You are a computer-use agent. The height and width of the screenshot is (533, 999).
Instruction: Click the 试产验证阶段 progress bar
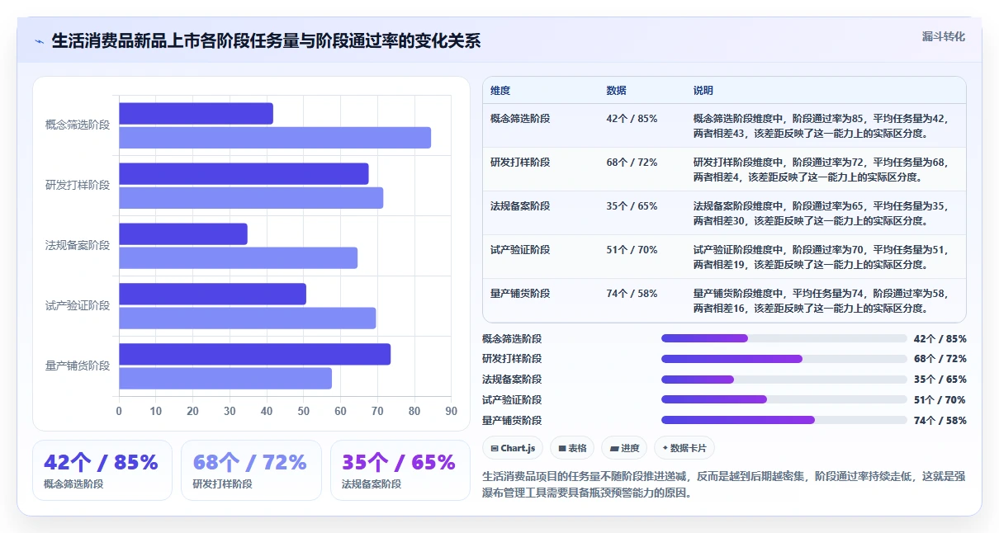click(x=784, y=399)
